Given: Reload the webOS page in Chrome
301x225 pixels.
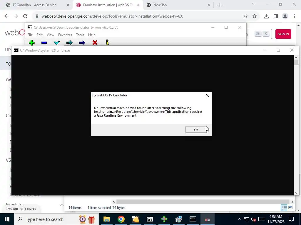Looking at the screenshot, I should 25,16.
